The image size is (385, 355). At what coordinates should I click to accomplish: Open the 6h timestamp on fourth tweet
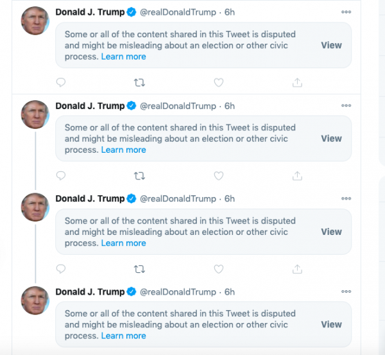[x=230, y=292]
